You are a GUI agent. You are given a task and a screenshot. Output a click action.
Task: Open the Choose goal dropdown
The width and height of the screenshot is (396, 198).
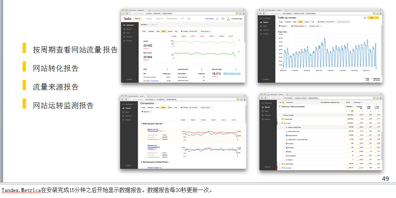click(x=357, y=102)
